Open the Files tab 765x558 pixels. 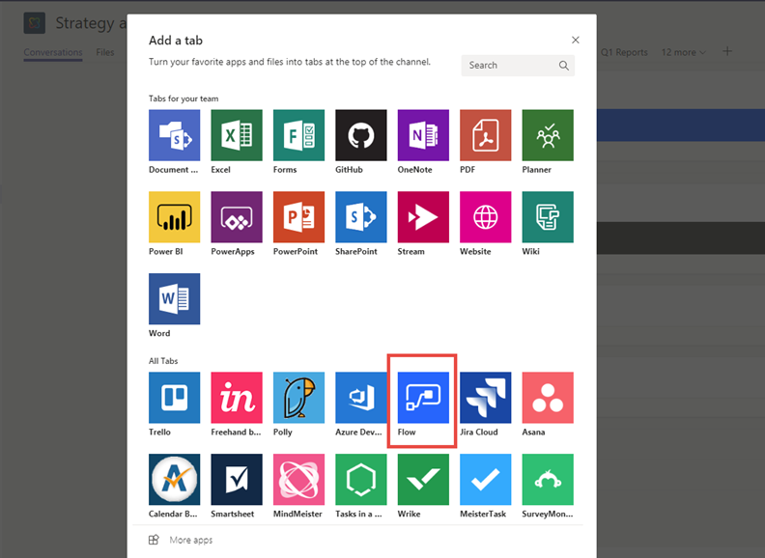coord(104,52)
